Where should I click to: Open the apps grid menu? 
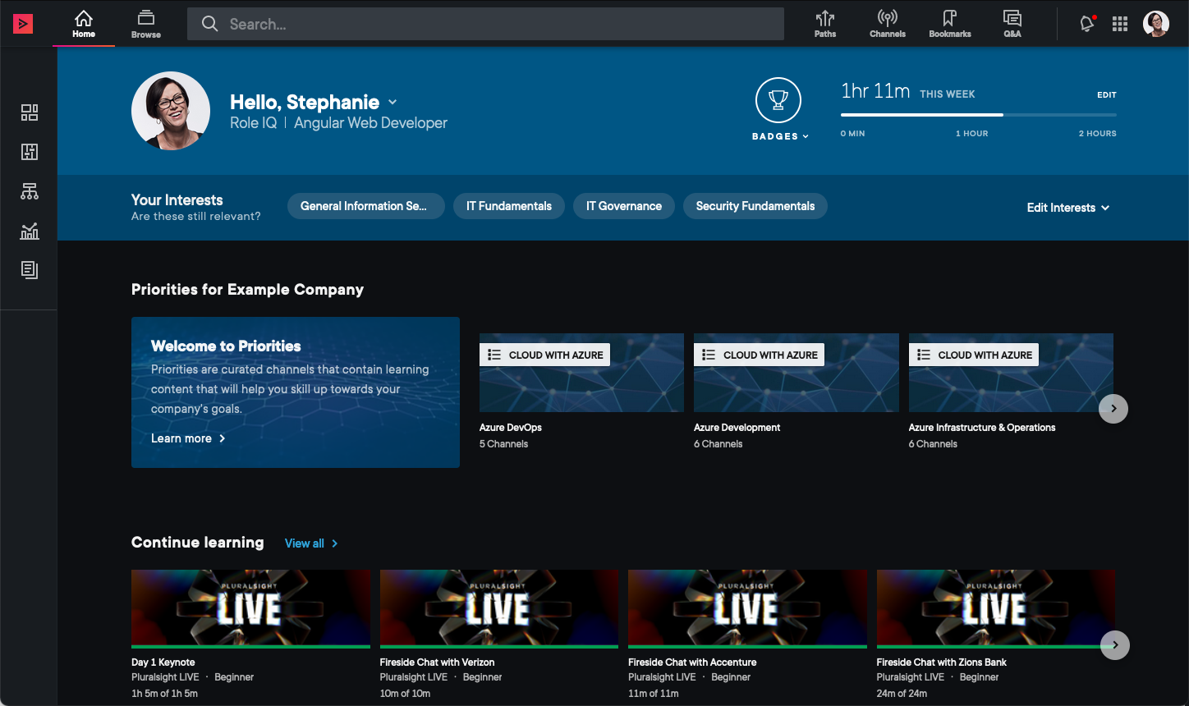point(1120,24)
